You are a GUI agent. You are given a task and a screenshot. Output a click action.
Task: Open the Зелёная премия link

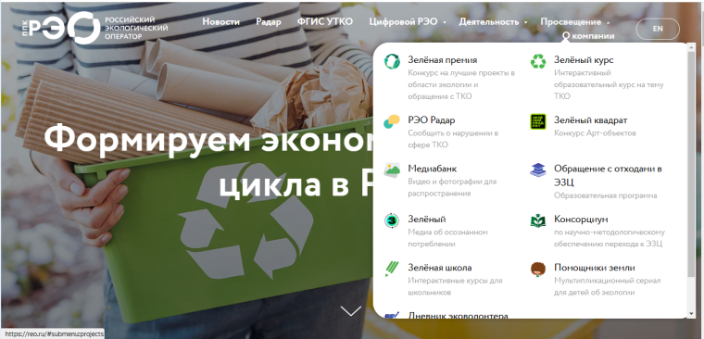[442, 59]
